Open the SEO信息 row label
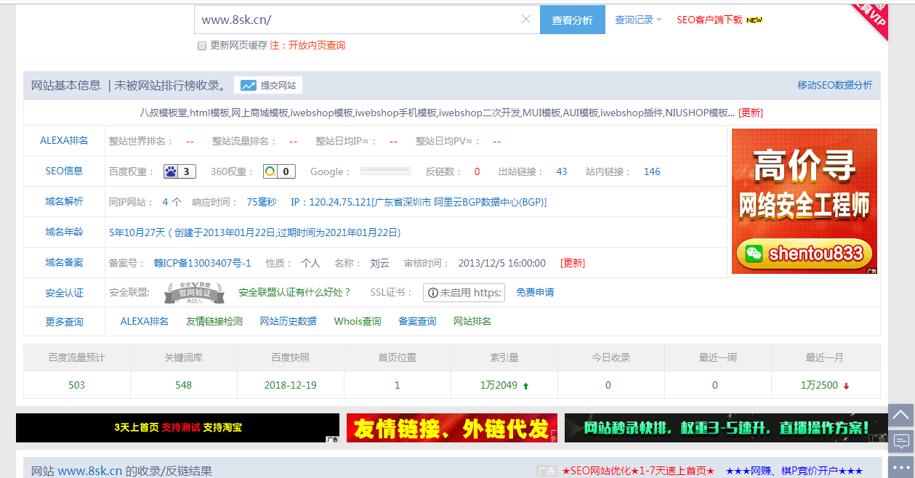Viewport: 915px width, 478px height. click(64, 171)
